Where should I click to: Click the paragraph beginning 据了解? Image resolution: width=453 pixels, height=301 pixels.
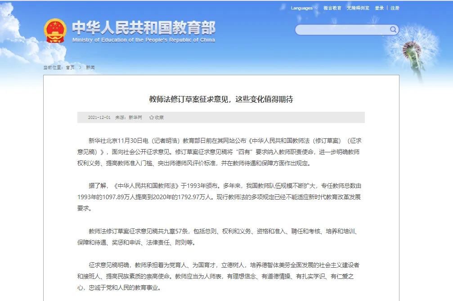pyautogui.click(x=220, y=197)
